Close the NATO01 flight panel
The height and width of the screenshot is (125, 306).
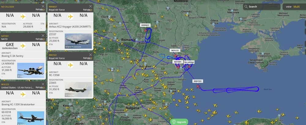pos(43,36)
